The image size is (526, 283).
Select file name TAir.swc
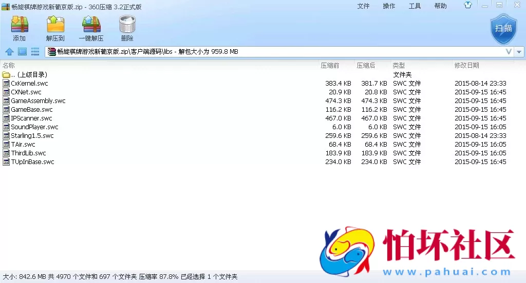23,144
